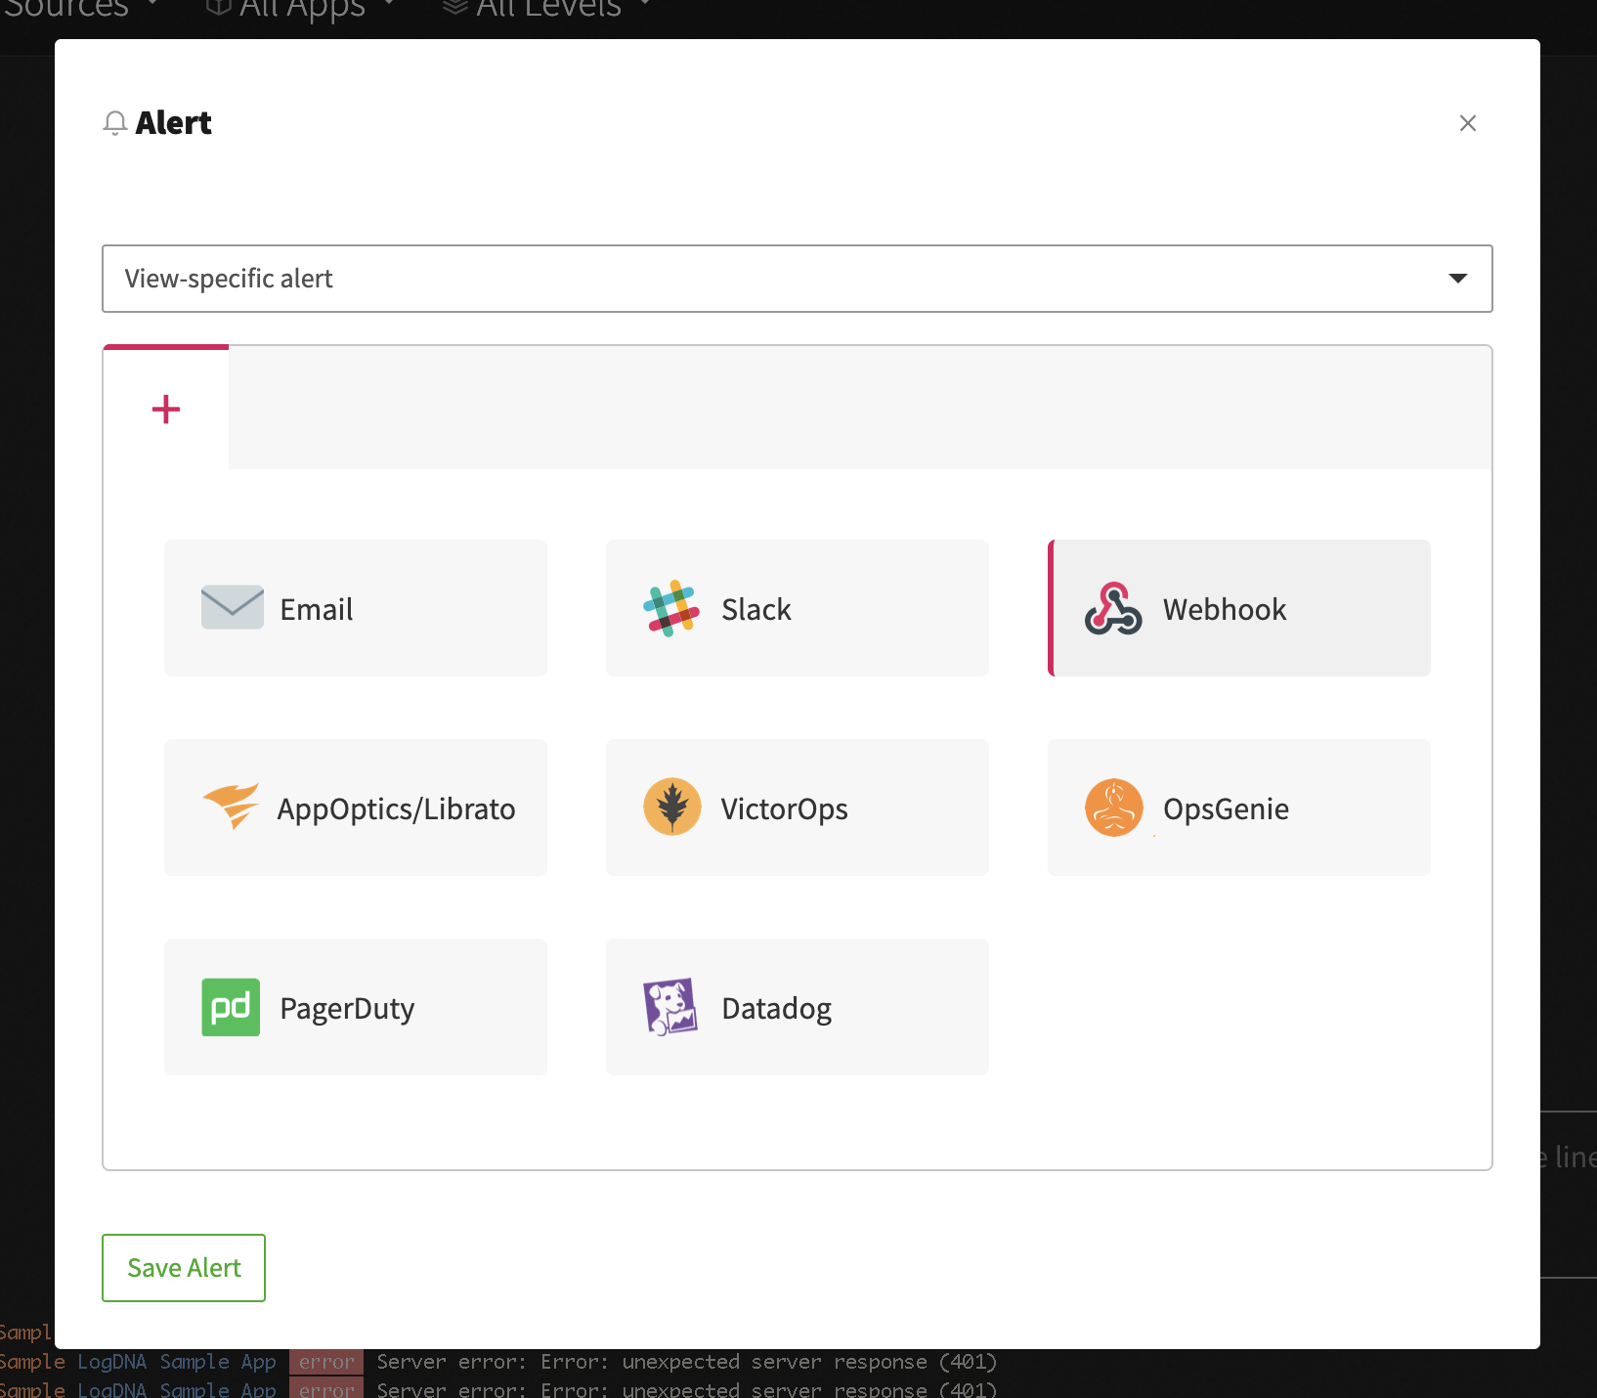Click the bell icon next to Alert
Image resolution: width=1597 pixels, height=1398 pixels.
(x=115, y=123)
